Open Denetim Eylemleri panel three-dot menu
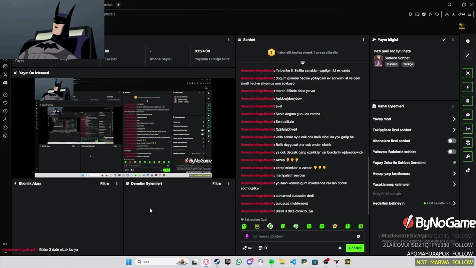This screenshot has width=476, height=268. coord(229,184)
